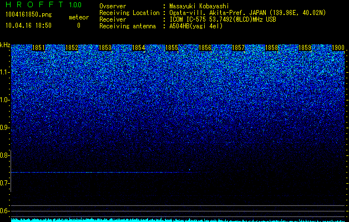
Task: Click the 1855 time marker
Action: point(171,48)
